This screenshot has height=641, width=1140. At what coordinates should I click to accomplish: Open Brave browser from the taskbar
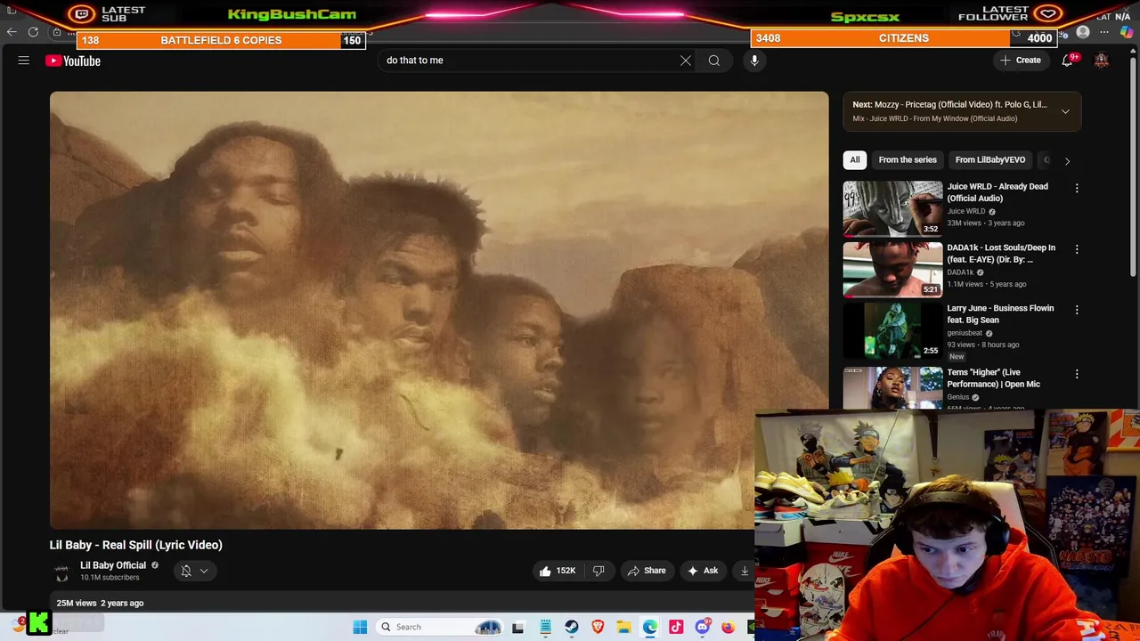coord(598,627)
